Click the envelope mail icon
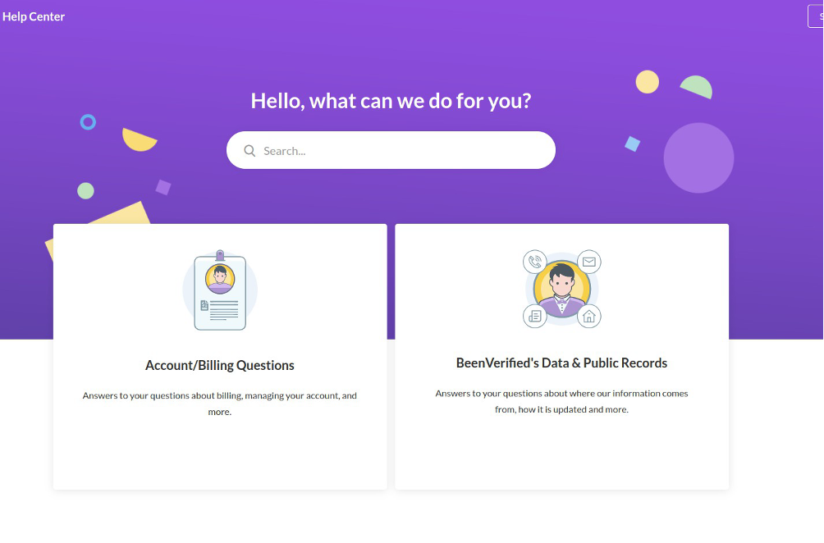Image resolution: width=824 pixels, height=543 pixels. tap(589, 262)
